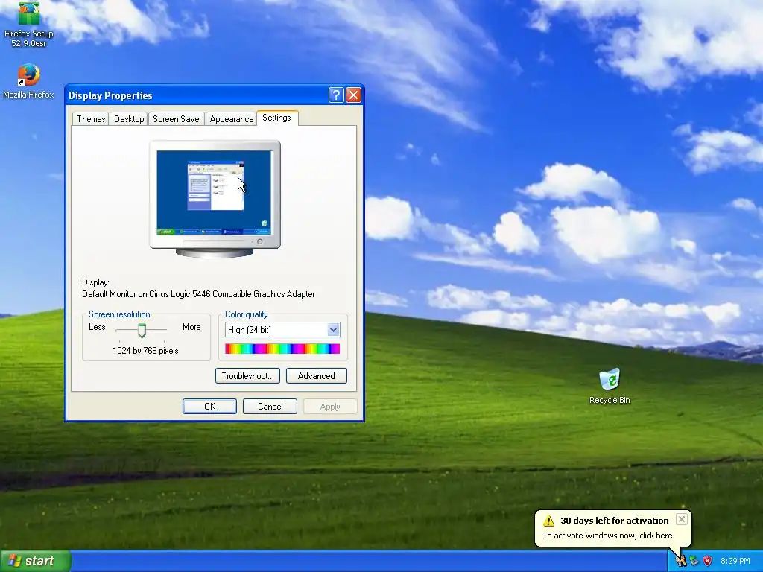Confirm with the OK button
Viewport: 763px width, 572px height.
click(x=209, y=406)
